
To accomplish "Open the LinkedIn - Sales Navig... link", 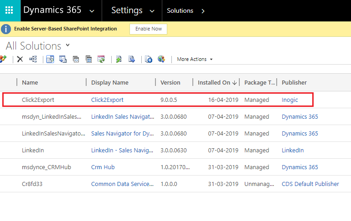I will point(122,150).
